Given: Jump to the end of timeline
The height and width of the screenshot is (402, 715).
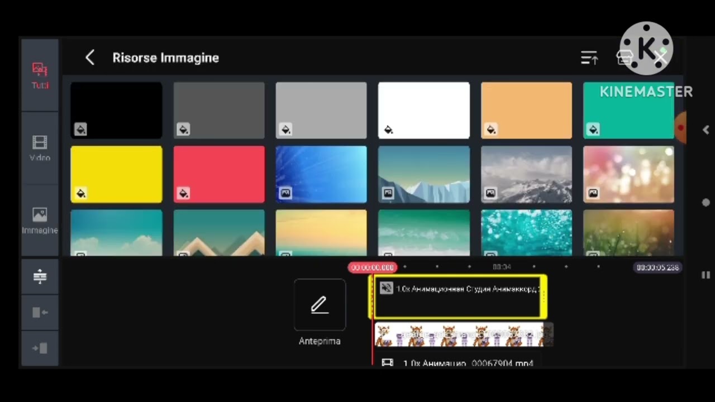Looking at the screenshot, I should pyautogui.click(x=40, y=348).
